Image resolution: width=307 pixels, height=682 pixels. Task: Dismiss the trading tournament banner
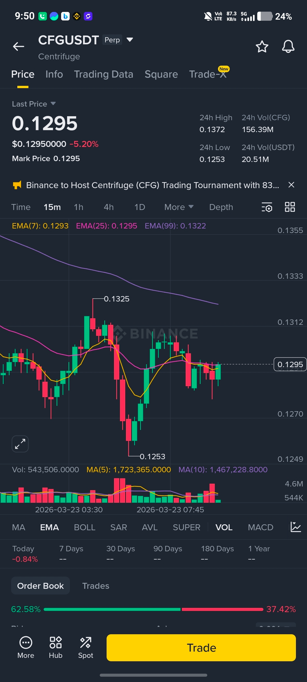click(x=291, y=185)
